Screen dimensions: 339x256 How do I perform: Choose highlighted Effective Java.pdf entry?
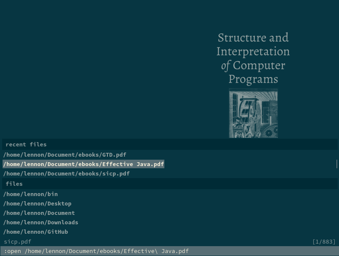coord(83,164)
